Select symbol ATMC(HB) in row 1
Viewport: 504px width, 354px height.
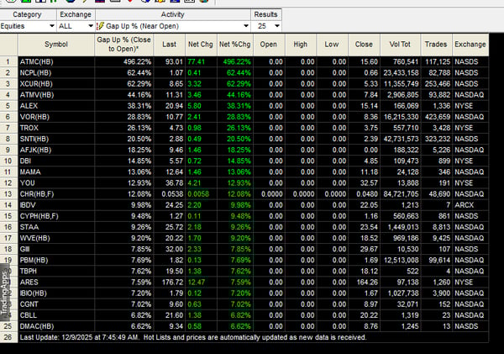click(37, 61)
